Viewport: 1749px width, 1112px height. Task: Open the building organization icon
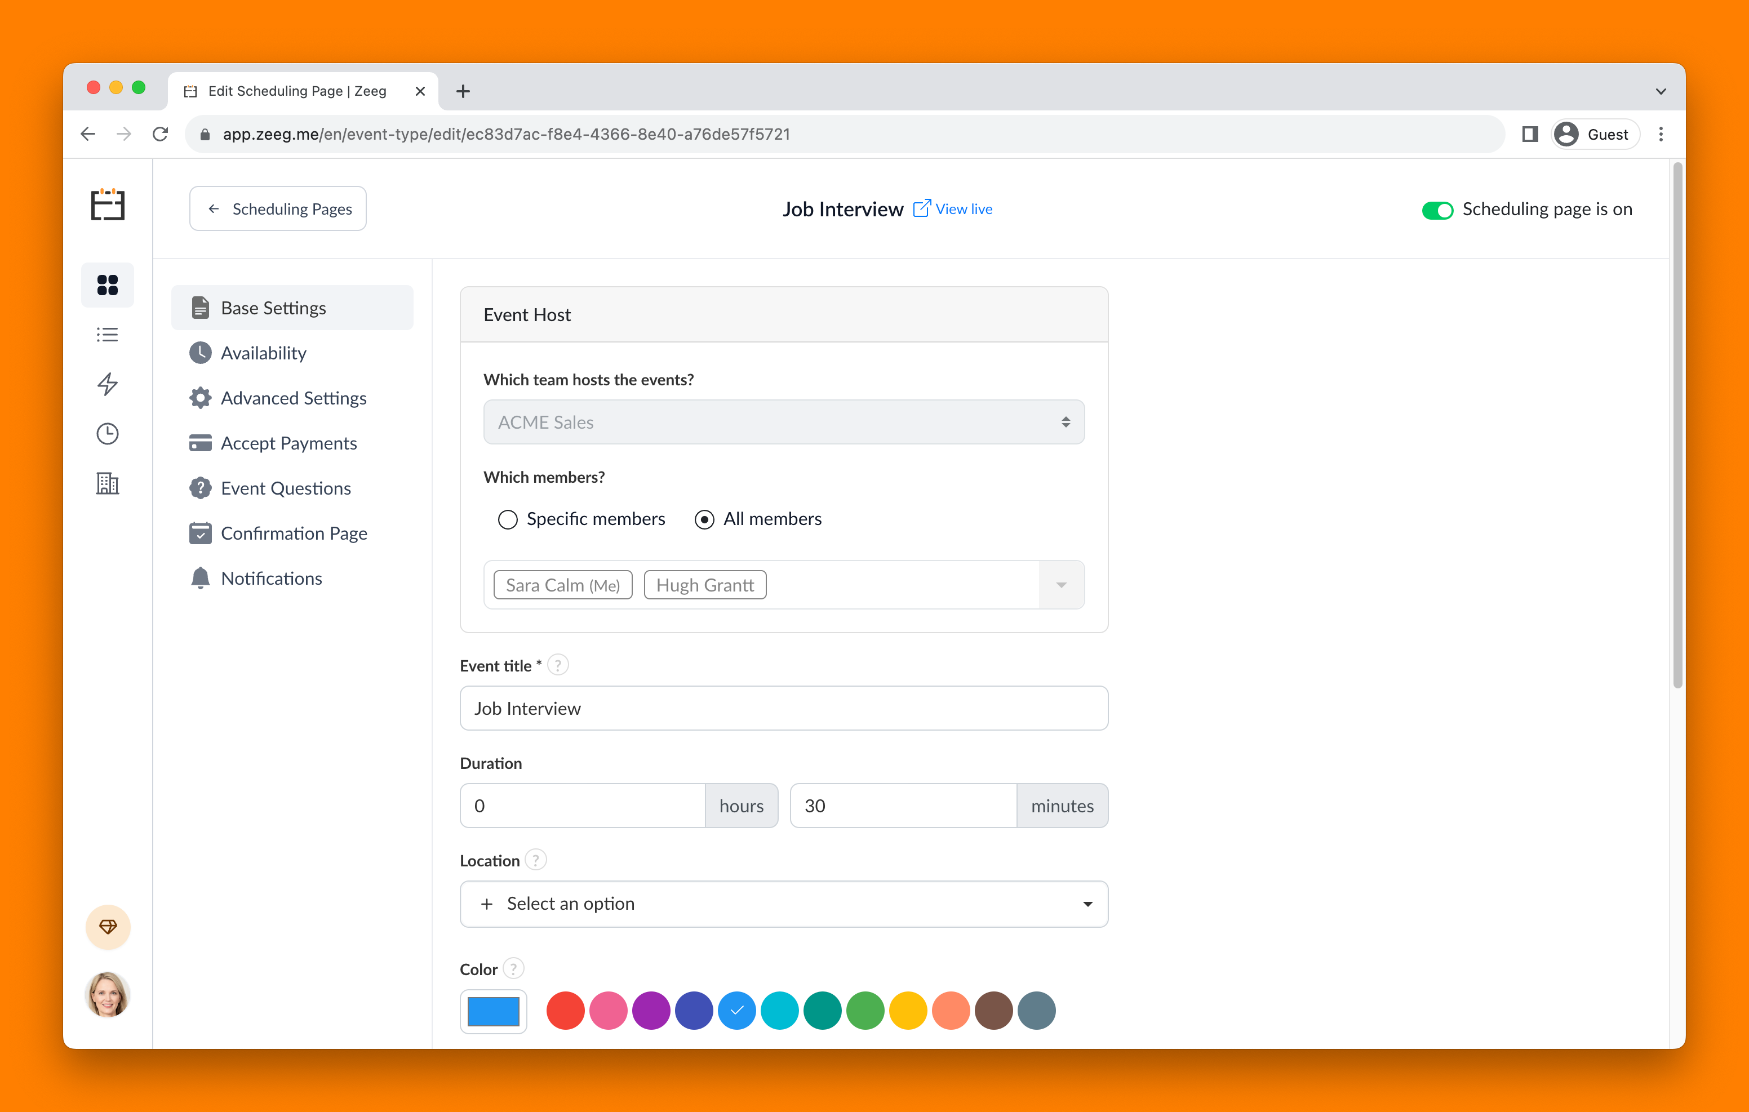point(108,483)
